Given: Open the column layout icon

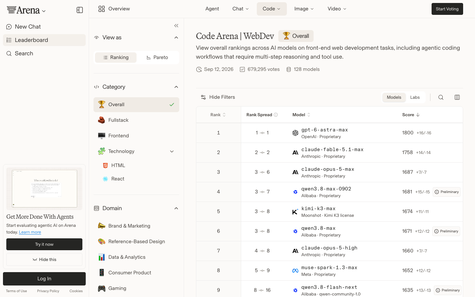Looking at the screenshot, I should [457, 97].
